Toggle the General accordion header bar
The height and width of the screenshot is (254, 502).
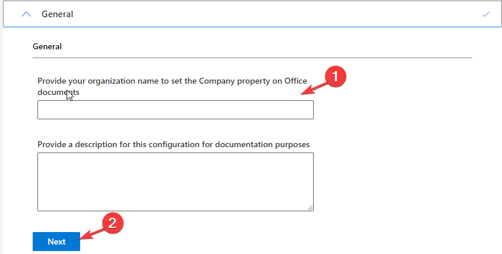point(252,14)
